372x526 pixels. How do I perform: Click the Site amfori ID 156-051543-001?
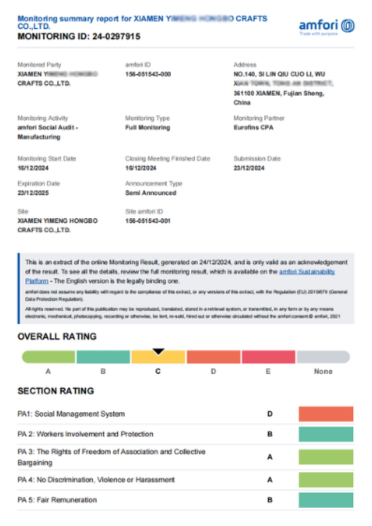tap(148, 221)
